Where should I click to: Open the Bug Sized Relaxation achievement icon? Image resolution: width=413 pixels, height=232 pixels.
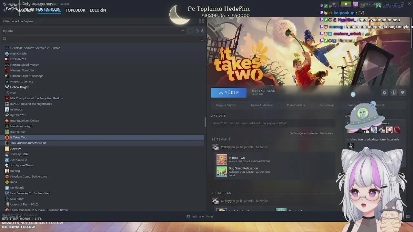[222, 171]
